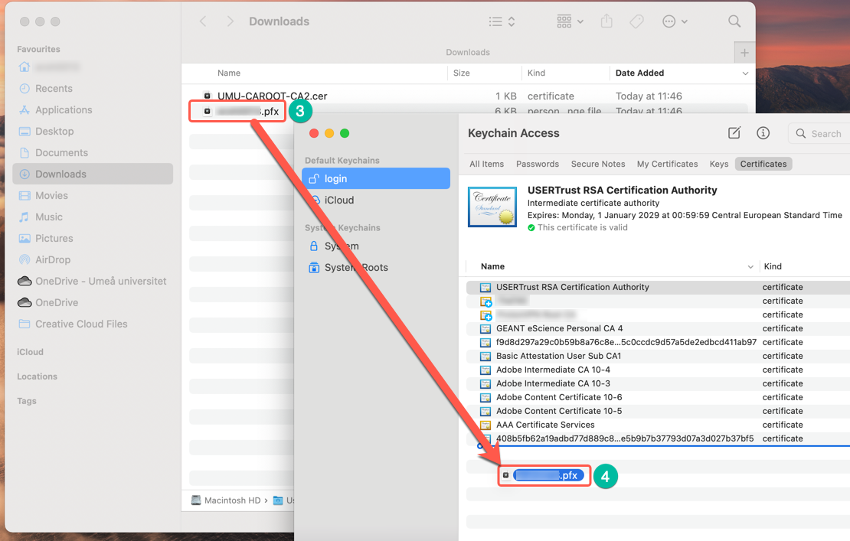Open OneDrive - Umeå universitet sidebar item
Screen dimensions: 850x541
(x=101, y=281)
